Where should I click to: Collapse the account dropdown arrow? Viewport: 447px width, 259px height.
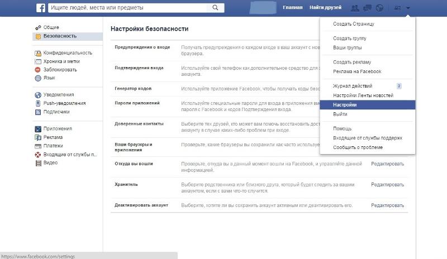pyautogui.click(x=408, y=8)
